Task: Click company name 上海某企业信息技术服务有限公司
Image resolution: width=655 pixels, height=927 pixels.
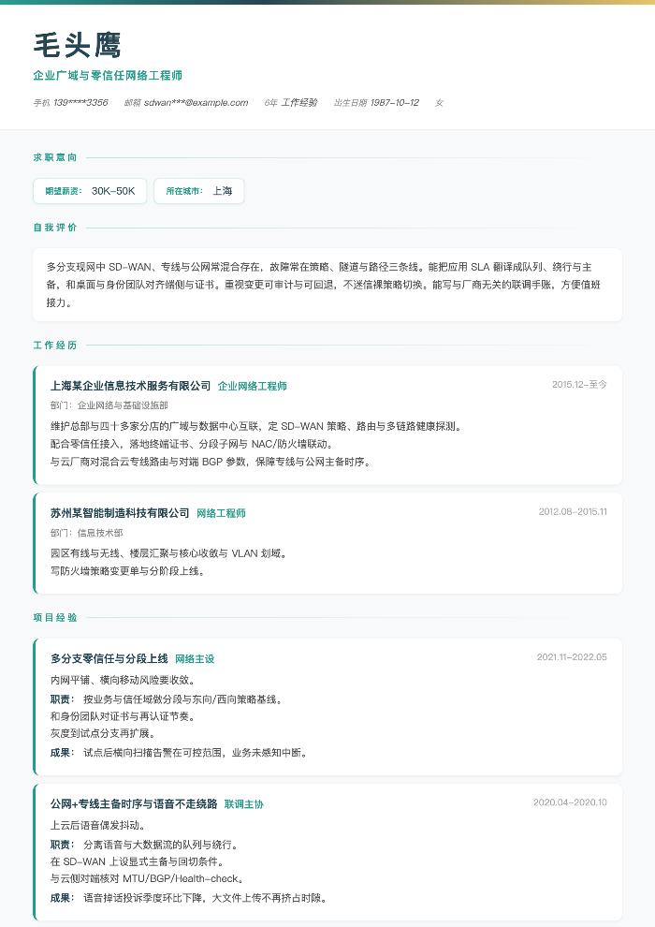Action: (130, 386)
